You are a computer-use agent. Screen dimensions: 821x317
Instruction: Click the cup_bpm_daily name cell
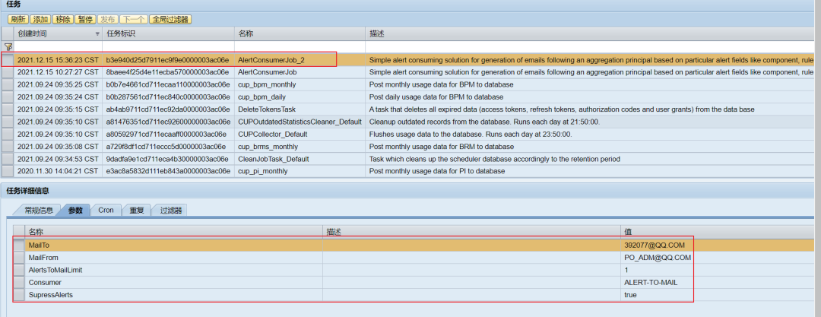[x=300, y=97]
